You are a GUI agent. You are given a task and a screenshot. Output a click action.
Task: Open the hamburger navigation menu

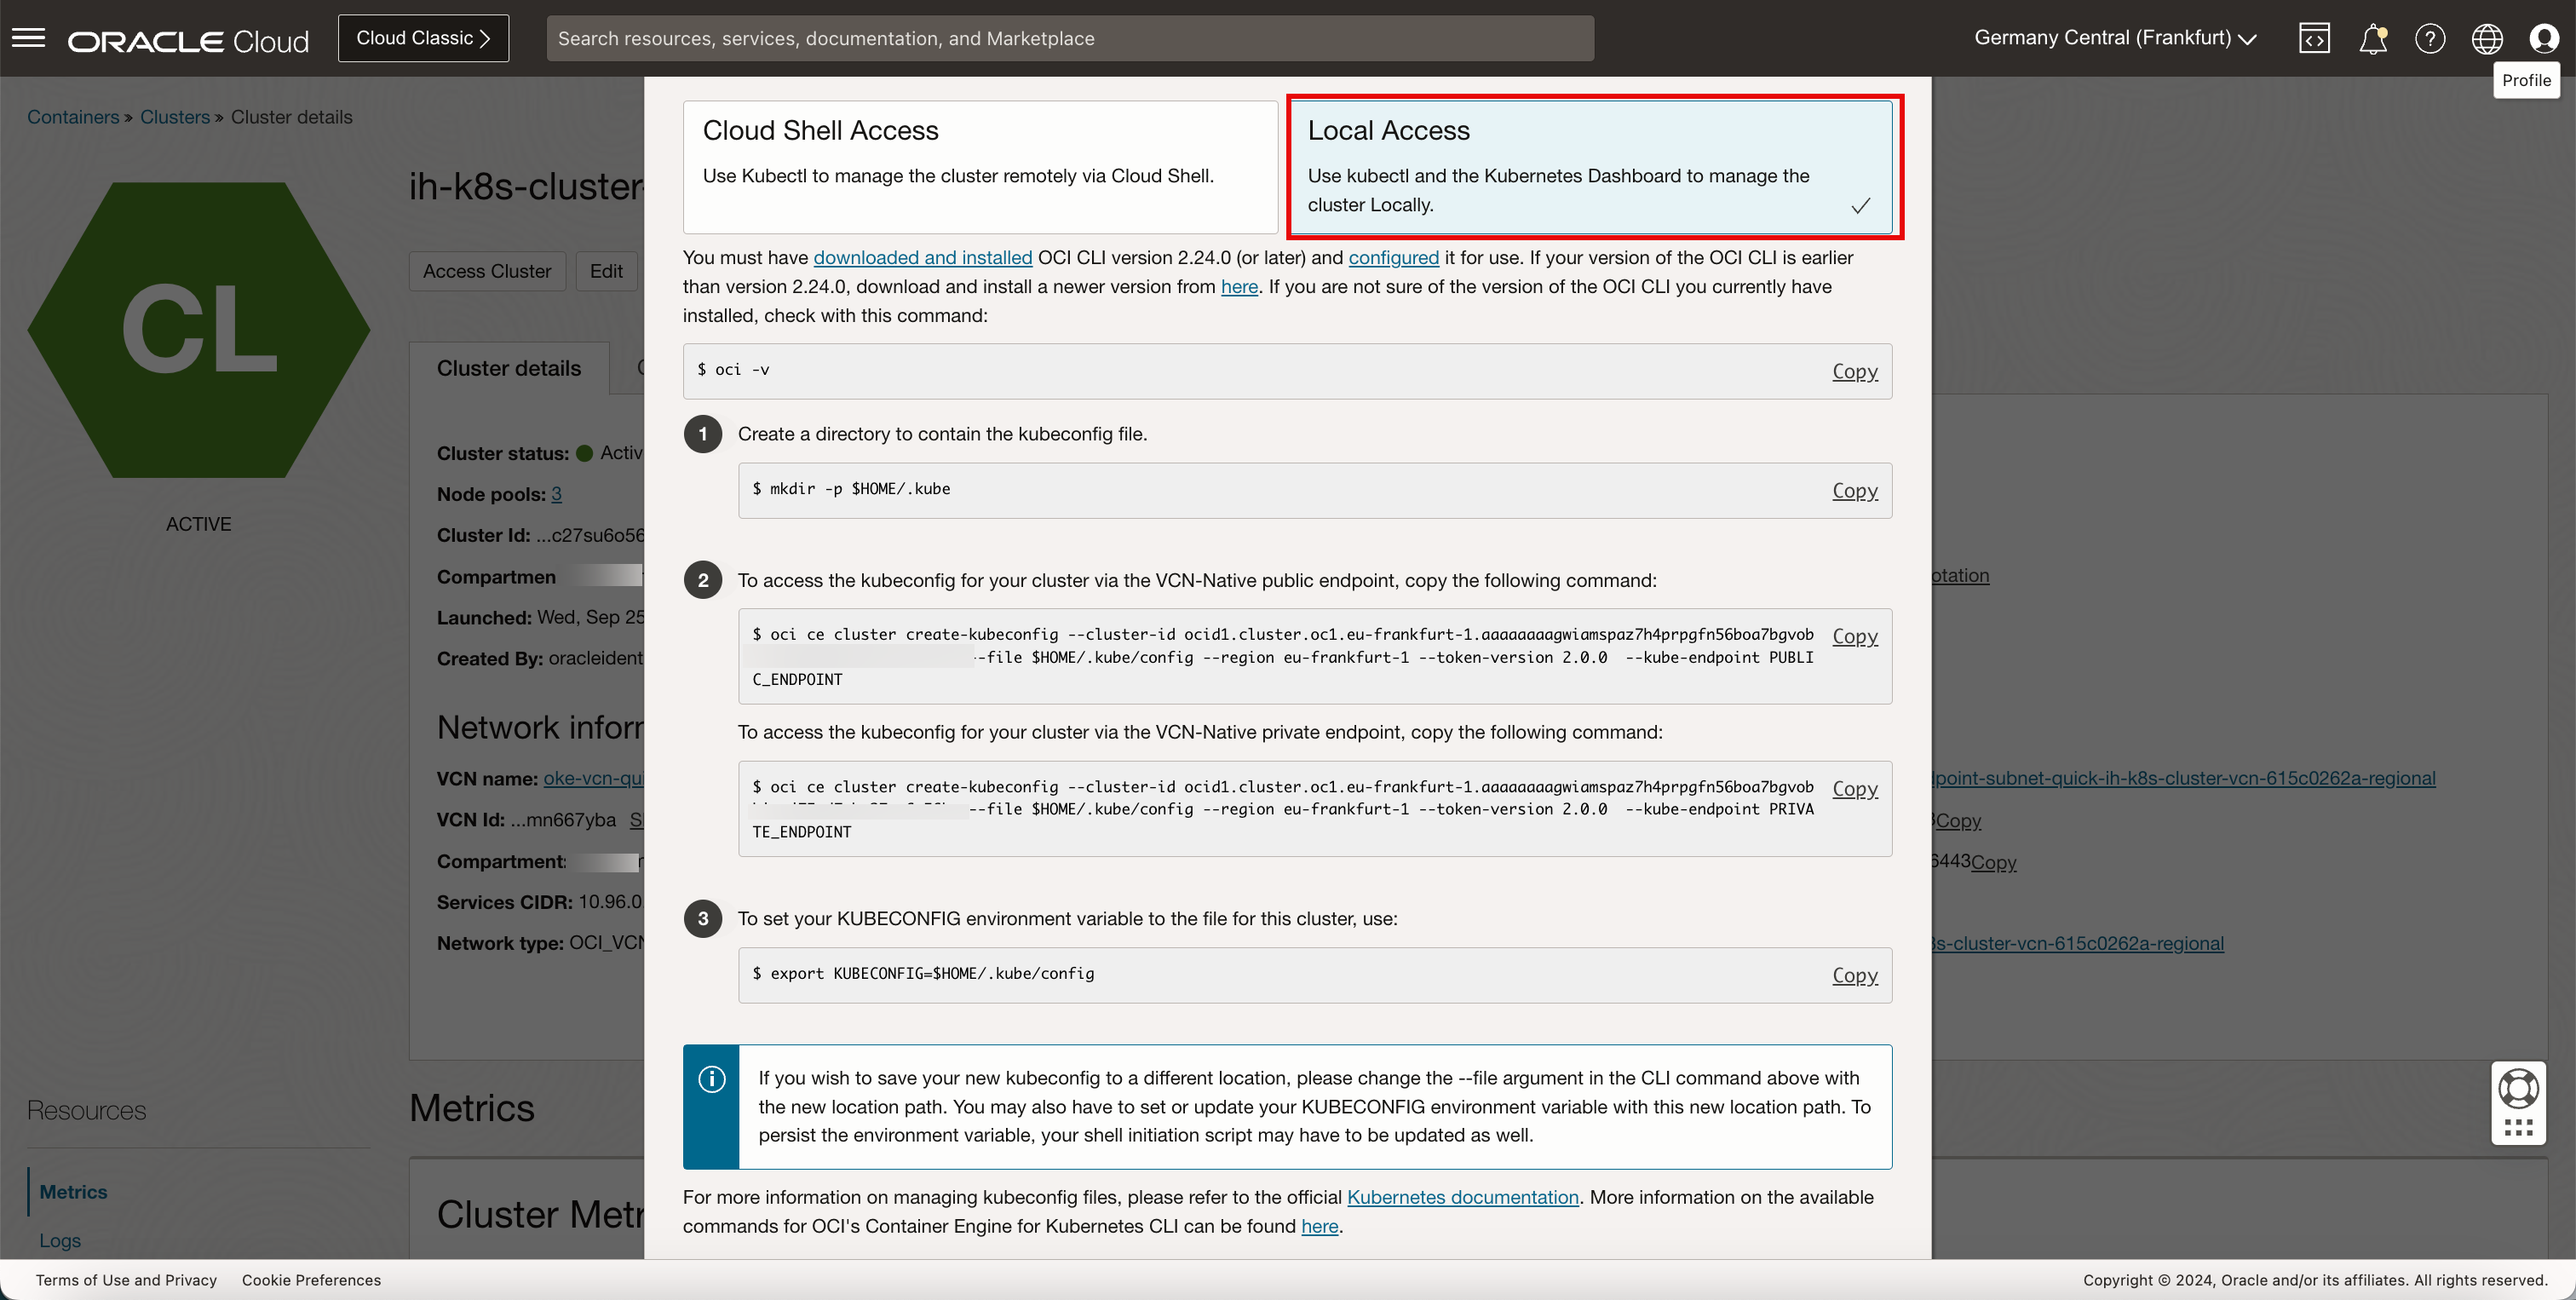pyautogui.click(x=28, y=38)
